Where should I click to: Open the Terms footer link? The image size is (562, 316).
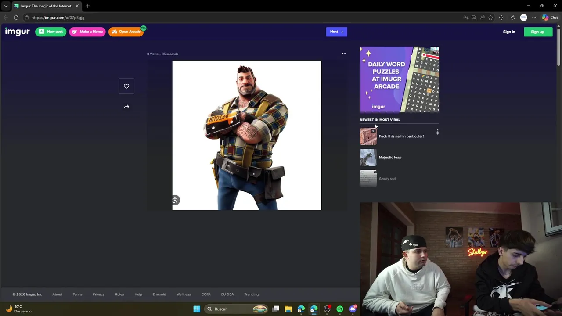tap(77, 294)
